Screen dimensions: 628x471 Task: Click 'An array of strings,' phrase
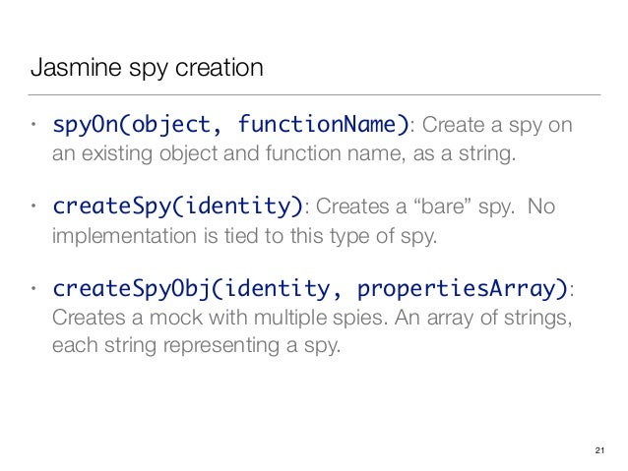[483, 319]
